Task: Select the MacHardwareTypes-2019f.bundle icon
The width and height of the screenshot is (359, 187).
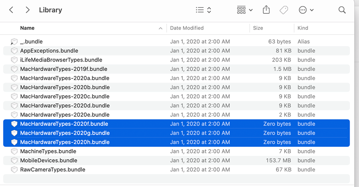Action: [x=14, y=69]
